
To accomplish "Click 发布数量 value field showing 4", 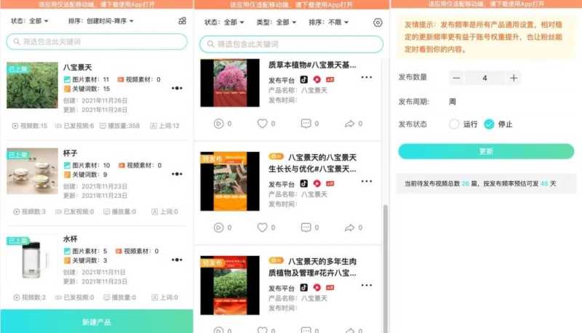I will point(485,78).
